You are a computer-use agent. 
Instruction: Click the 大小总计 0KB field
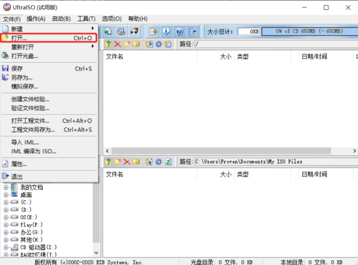(249, 31)
